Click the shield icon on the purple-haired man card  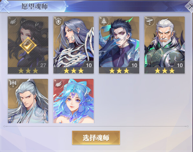[x=58, y=22]
